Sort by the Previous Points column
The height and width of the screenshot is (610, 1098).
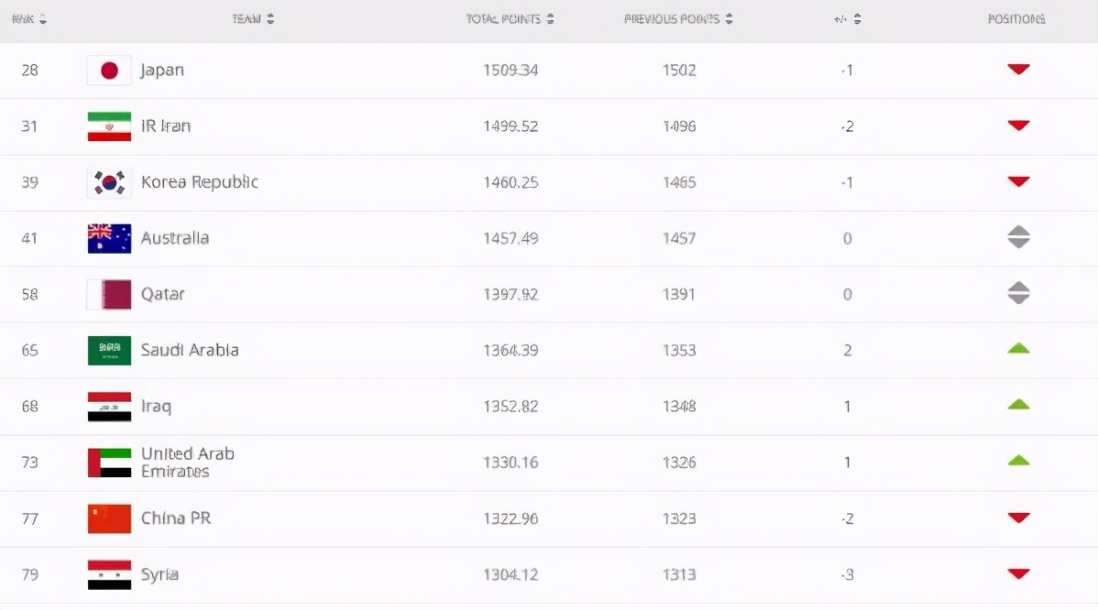678,19
